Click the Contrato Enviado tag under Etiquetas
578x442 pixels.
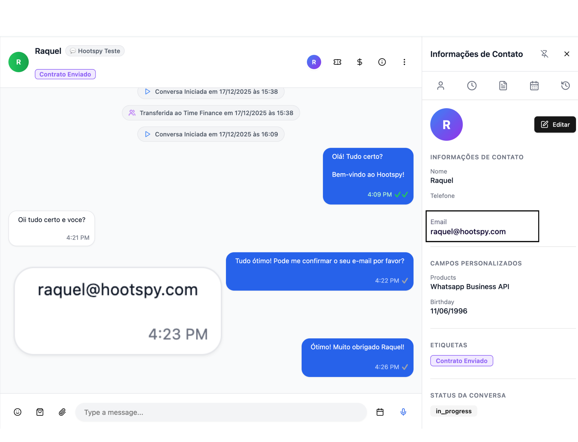coord(461,361)
